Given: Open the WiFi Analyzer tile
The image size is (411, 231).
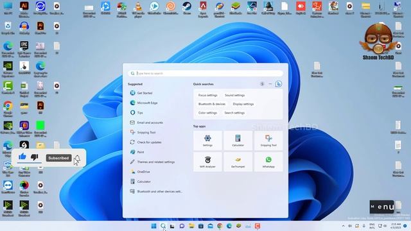Looking at the screenshot, I should point(207,162).
